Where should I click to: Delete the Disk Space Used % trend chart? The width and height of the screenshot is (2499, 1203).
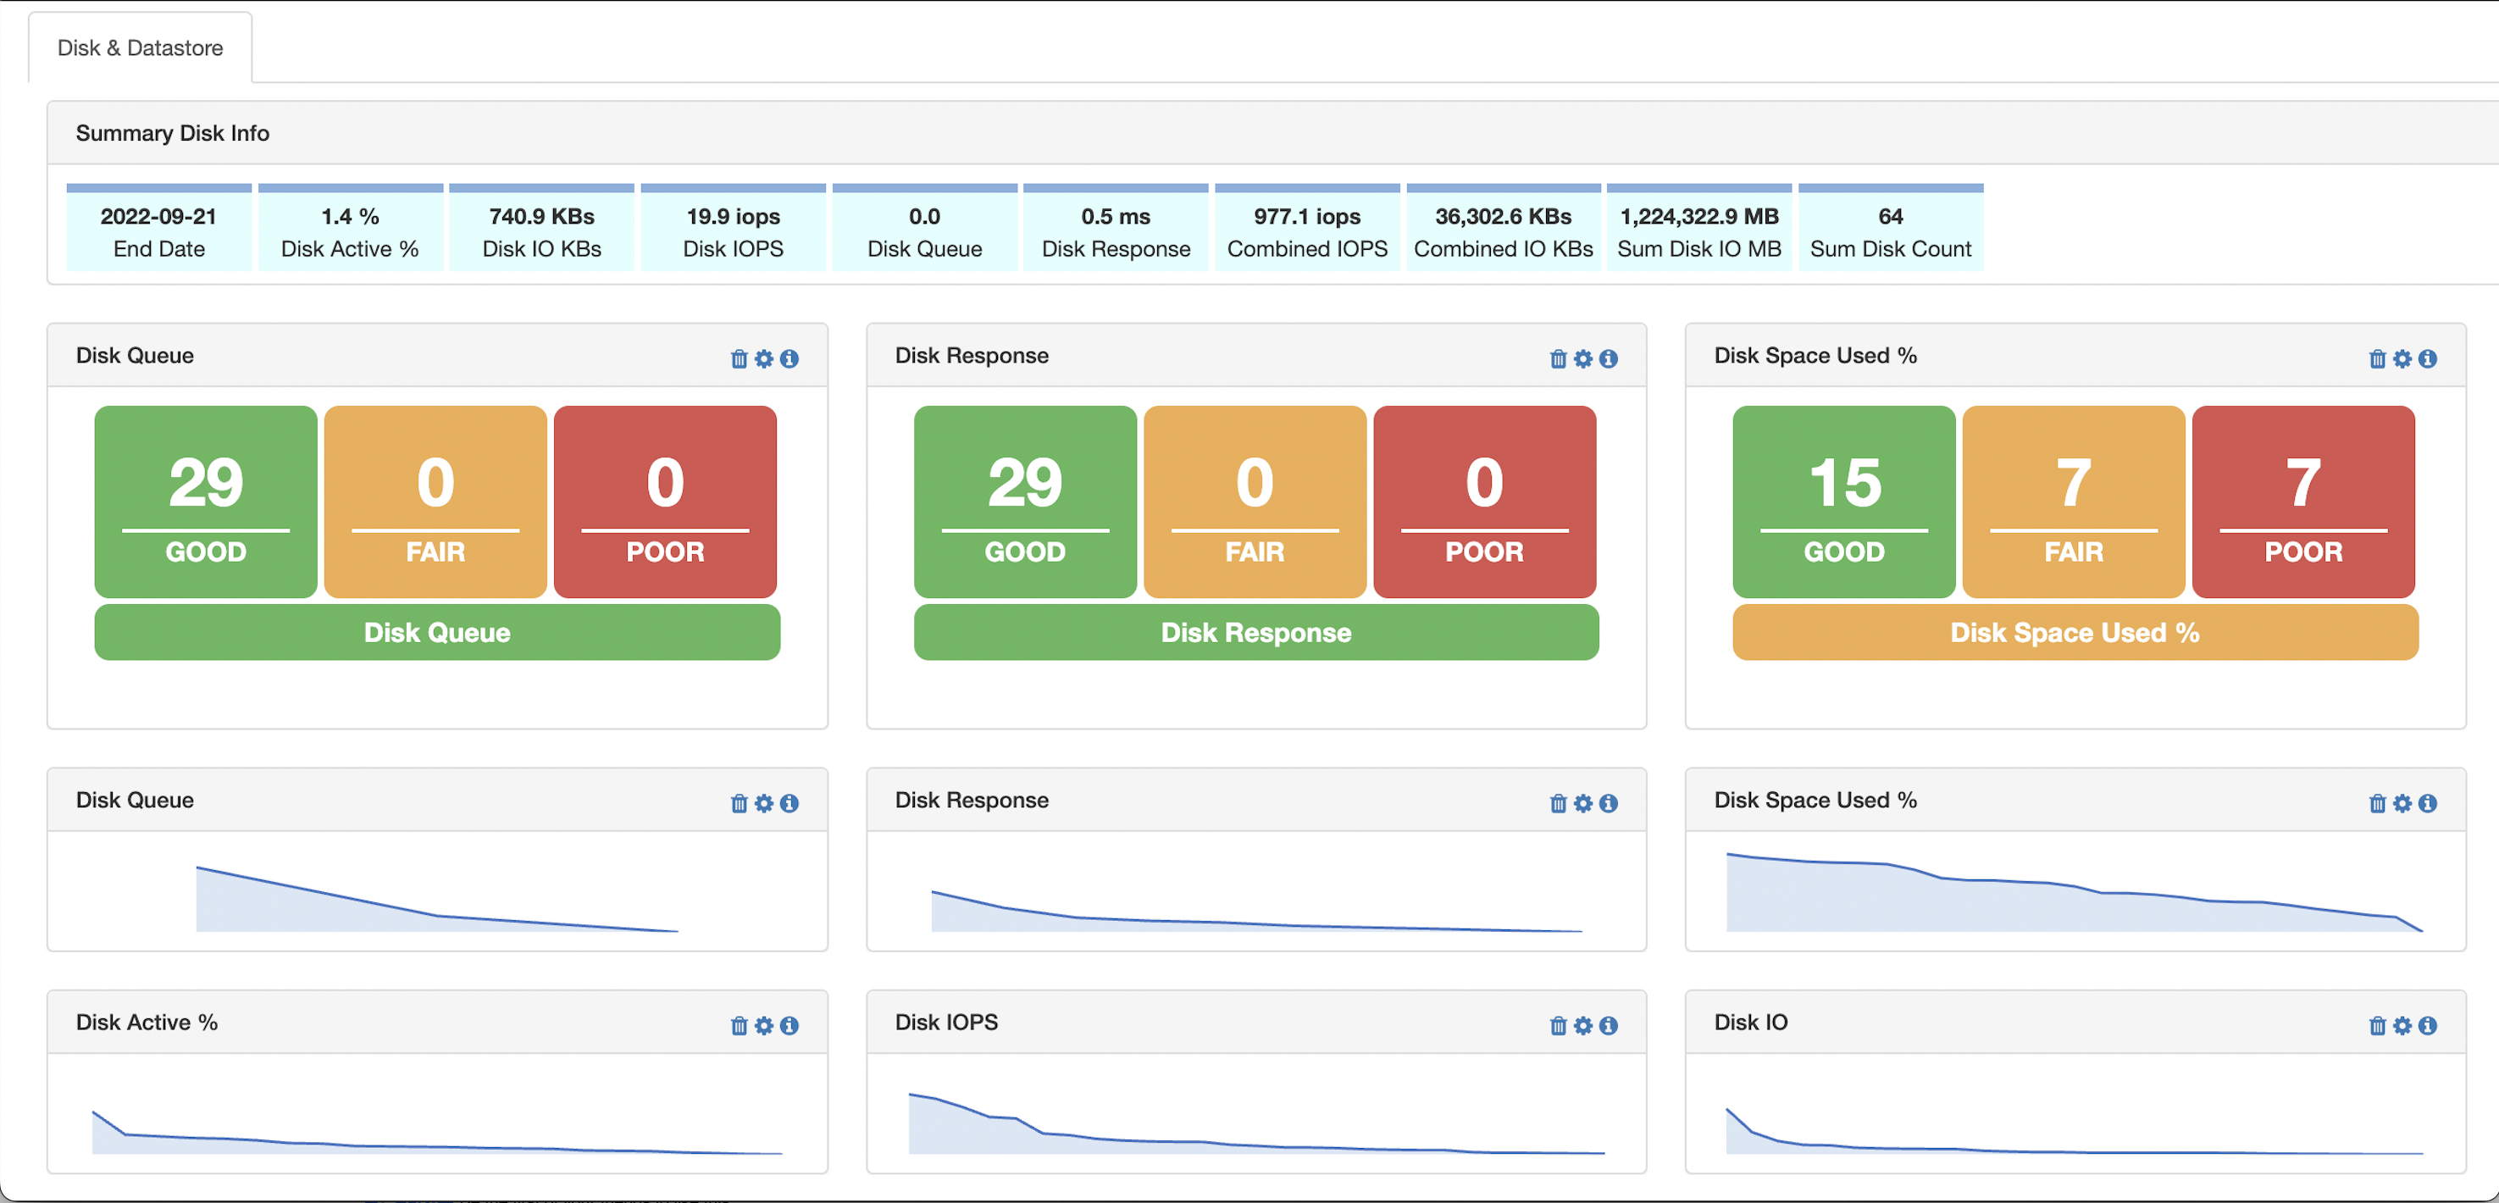2377,802
